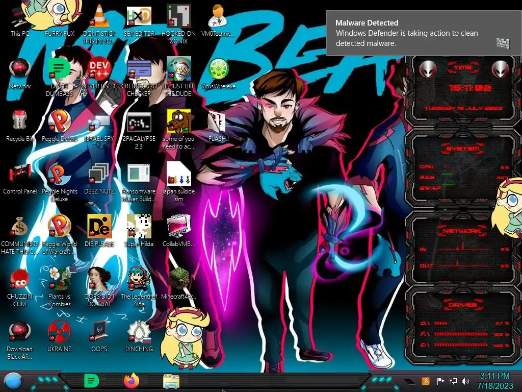Viewport: 522px width, 392px height.
Task: Click the RAM usage bar
Action: tap(447, 175)
